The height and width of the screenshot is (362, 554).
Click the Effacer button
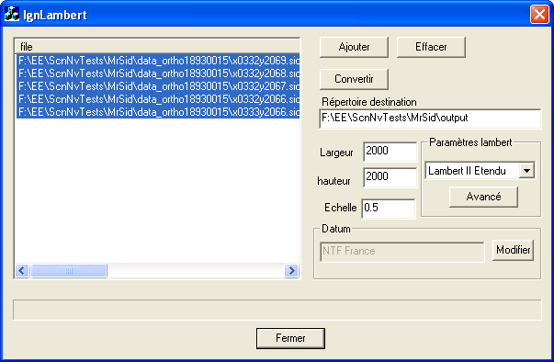pyautogui.click(x=431, y=47)
